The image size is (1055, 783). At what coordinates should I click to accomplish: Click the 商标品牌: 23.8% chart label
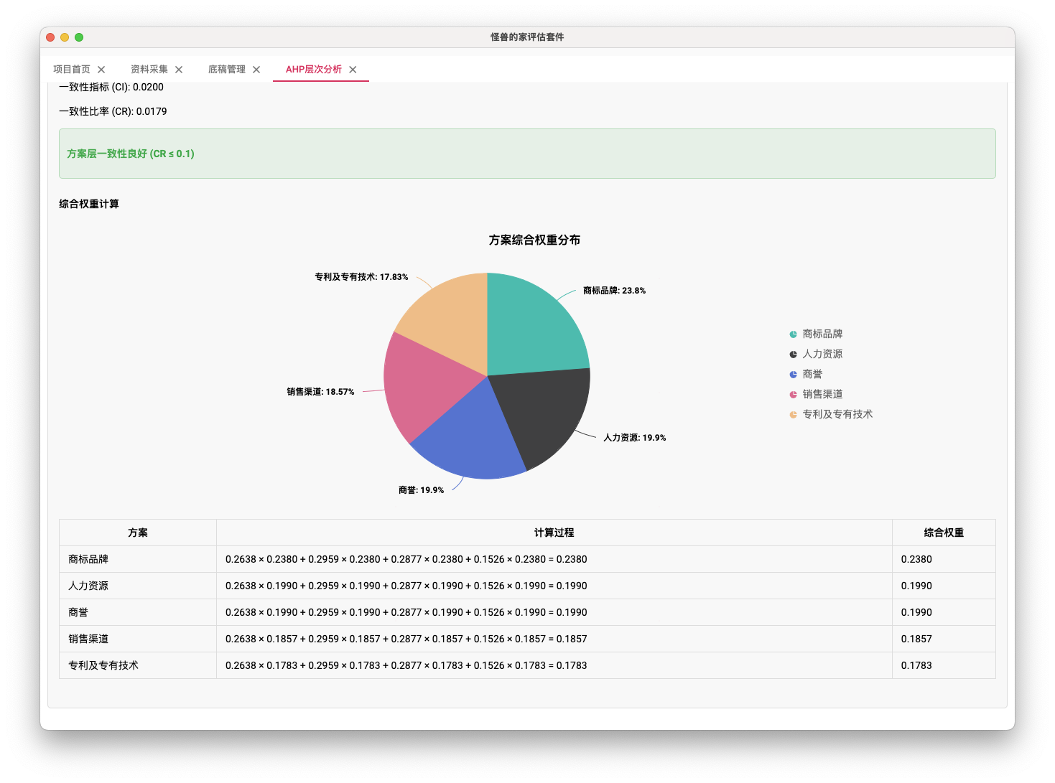tap(614, 291)
